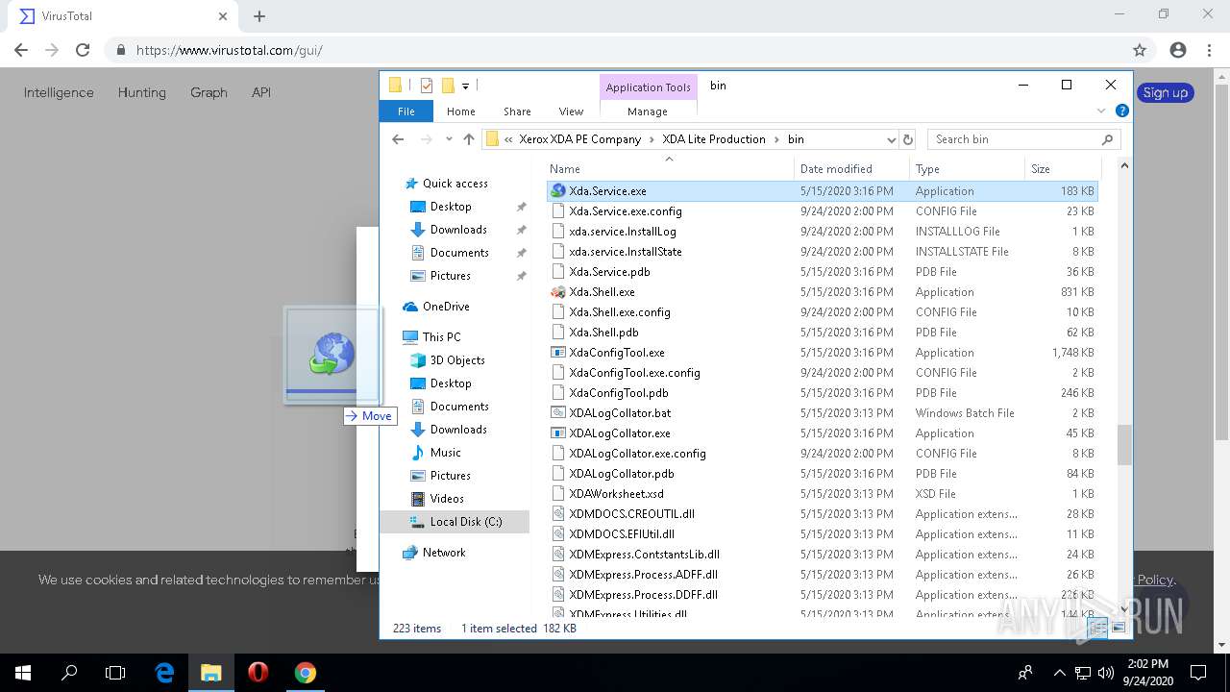Expand the Explorer ribbon chevron

click(x=1102, y=111)
